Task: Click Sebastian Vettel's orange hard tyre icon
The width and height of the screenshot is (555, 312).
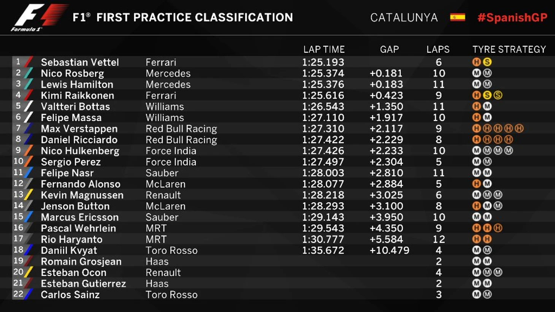Action: click(476, 62)
